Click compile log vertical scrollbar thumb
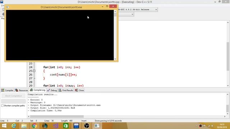The height and width of the screenshot is (129, 230). click(x=227, y=108)
